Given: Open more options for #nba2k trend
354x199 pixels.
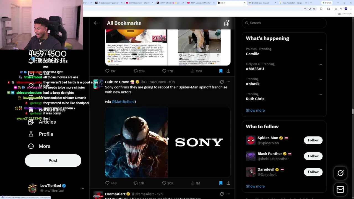Looking at the screenshot, I should (x=320, y=80).
